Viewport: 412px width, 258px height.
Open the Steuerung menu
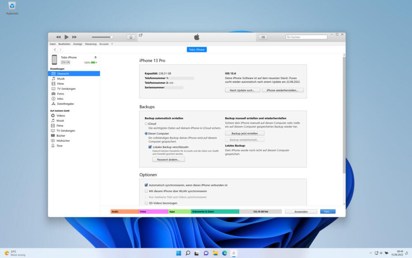click(x=91, y=44)
